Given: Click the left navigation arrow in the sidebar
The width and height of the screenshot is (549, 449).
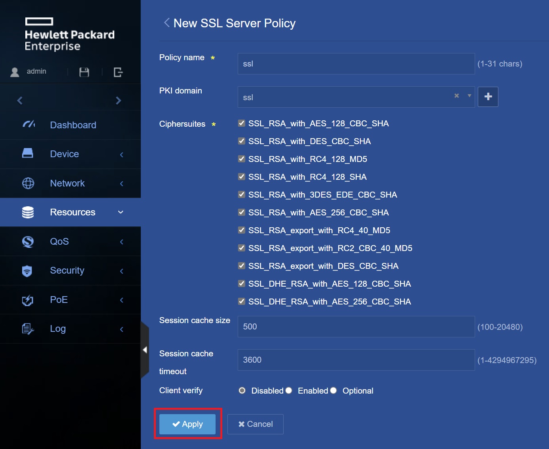Looking at the screenshot, I should (20, 101).
